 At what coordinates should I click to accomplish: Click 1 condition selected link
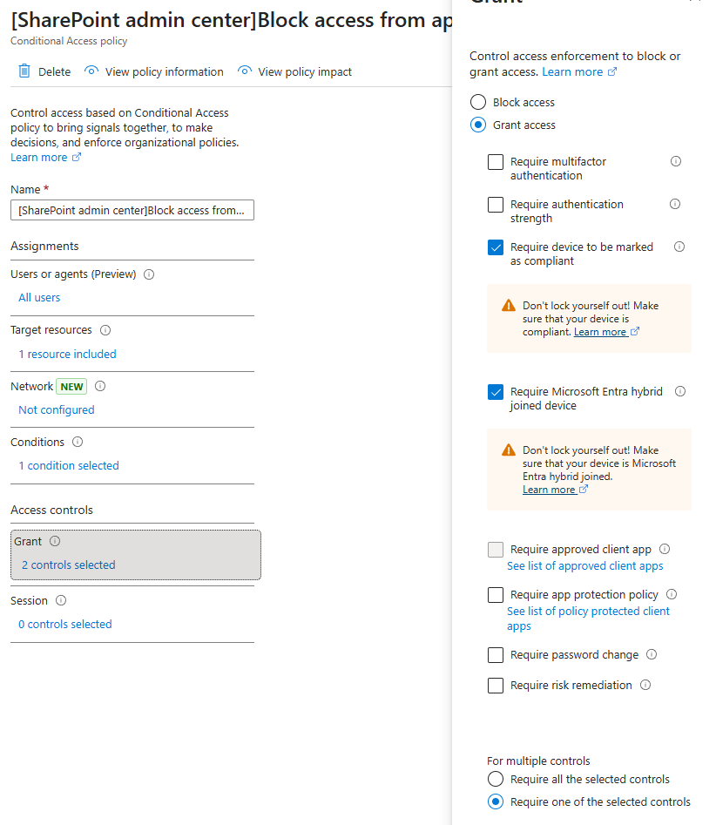coord(69,465)
